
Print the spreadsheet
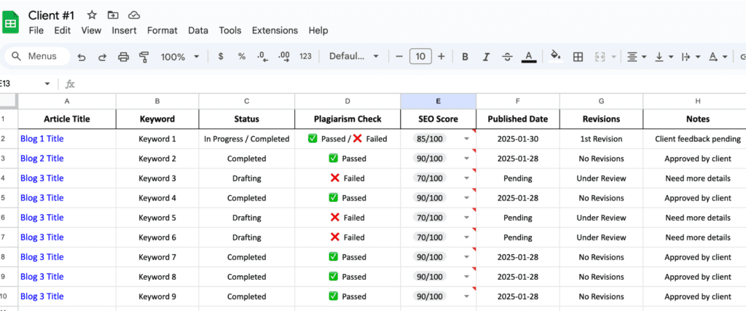pyautogui.click(x=123, y=57)
